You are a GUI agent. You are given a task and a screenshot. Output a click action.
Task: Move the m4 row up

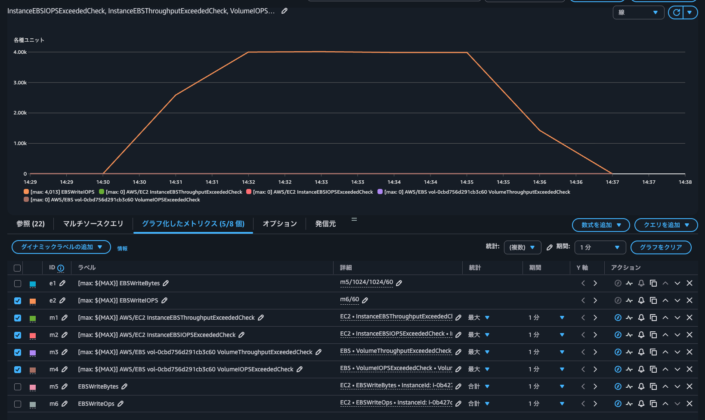click(x=665, y=369)
